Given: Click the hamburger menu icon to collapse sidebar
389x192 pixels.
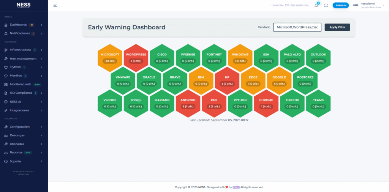Looking at the screenshot, I should (x=55, y=5).
